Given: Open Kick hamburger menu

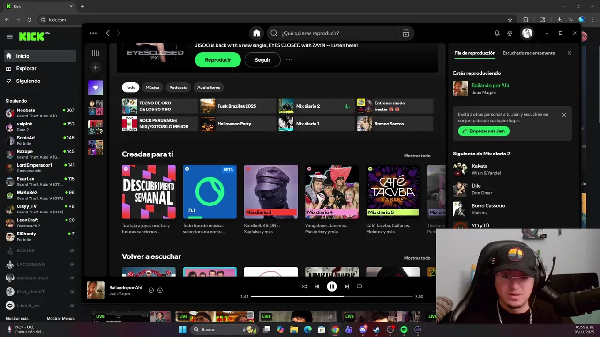Looking at the screenshot, I should (10, 37).
